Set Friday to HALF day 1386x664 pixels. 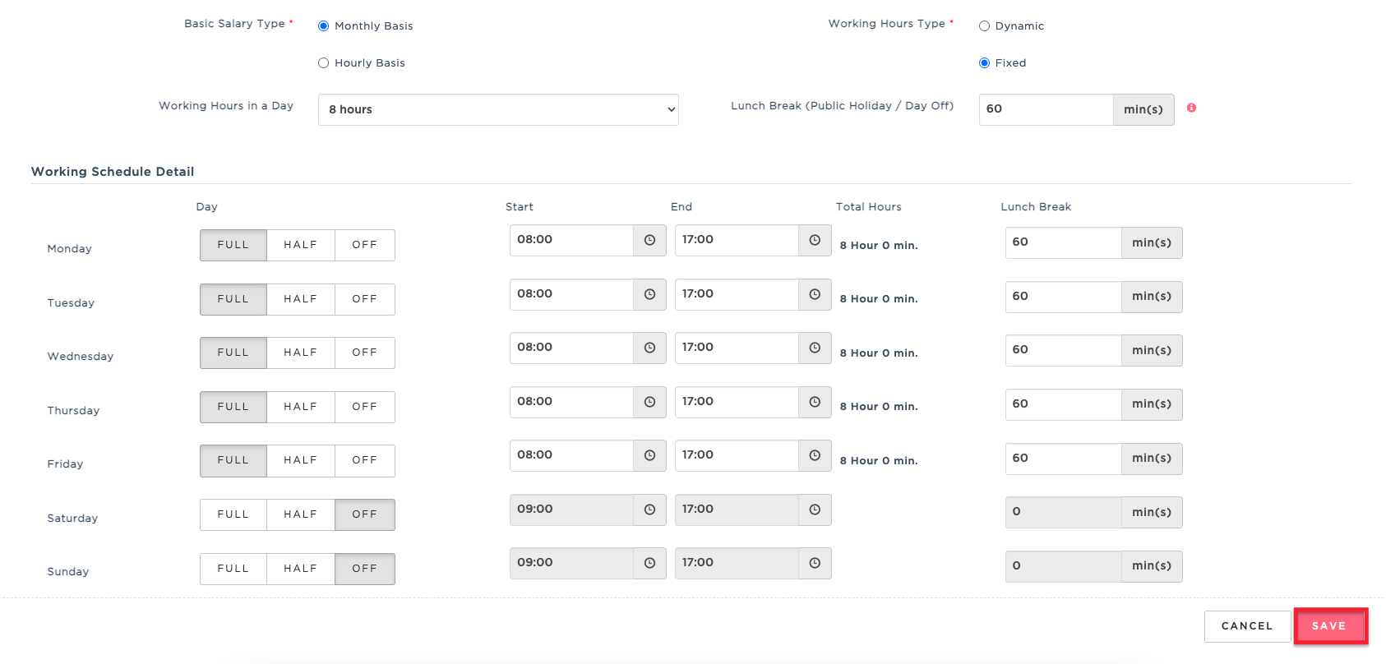(301, 460)
